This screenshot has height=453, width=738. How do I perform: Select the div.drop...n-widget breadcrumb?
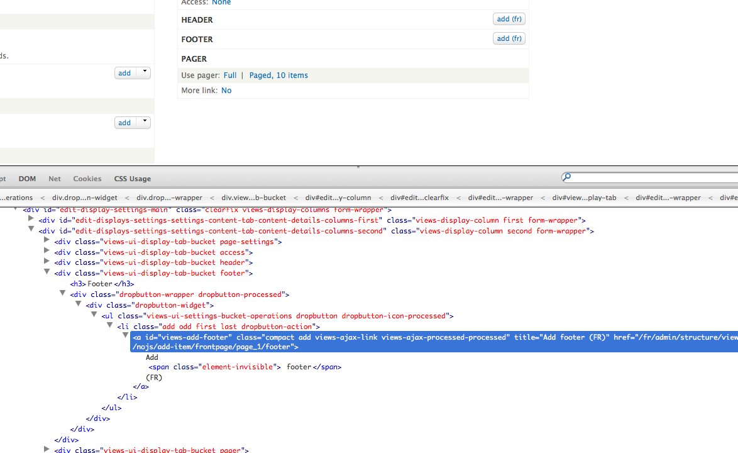(x=85, y=198)
